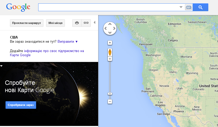
Task: Open link інформацію про своє підприємство на Карти Google
Action: (x=47, y=53)
